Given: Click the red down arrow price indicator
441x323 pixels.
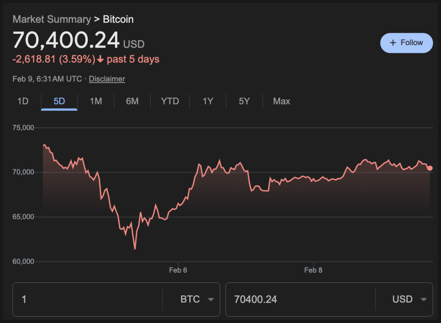Looking at the screenshot, I should tap(100, 59).
